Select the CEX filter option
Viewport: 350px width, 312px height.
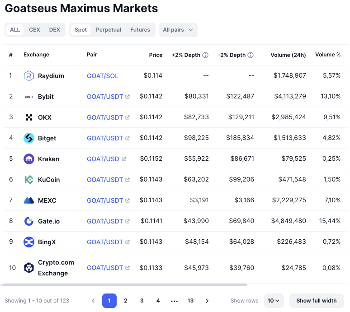(x=34, y=30)
